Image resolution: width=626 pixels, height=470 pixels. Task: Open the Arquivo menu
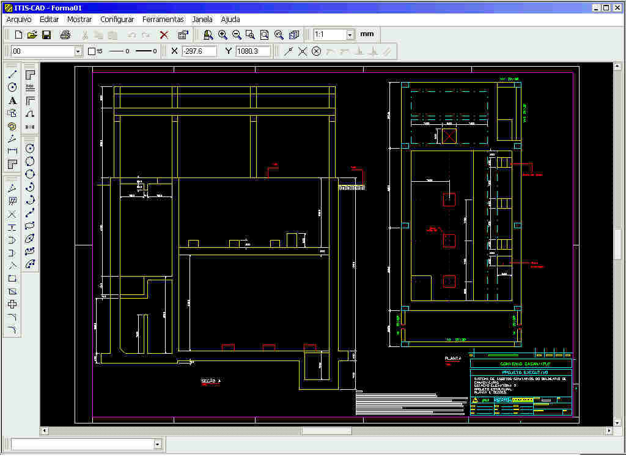point(19,20)
